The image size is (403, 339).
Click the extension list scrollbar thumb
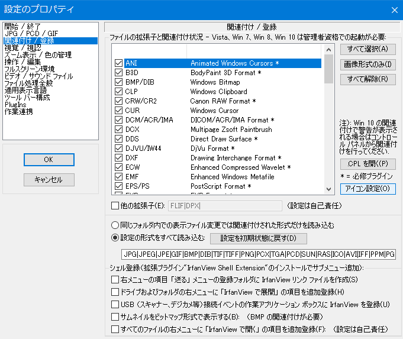pos(328,69)
